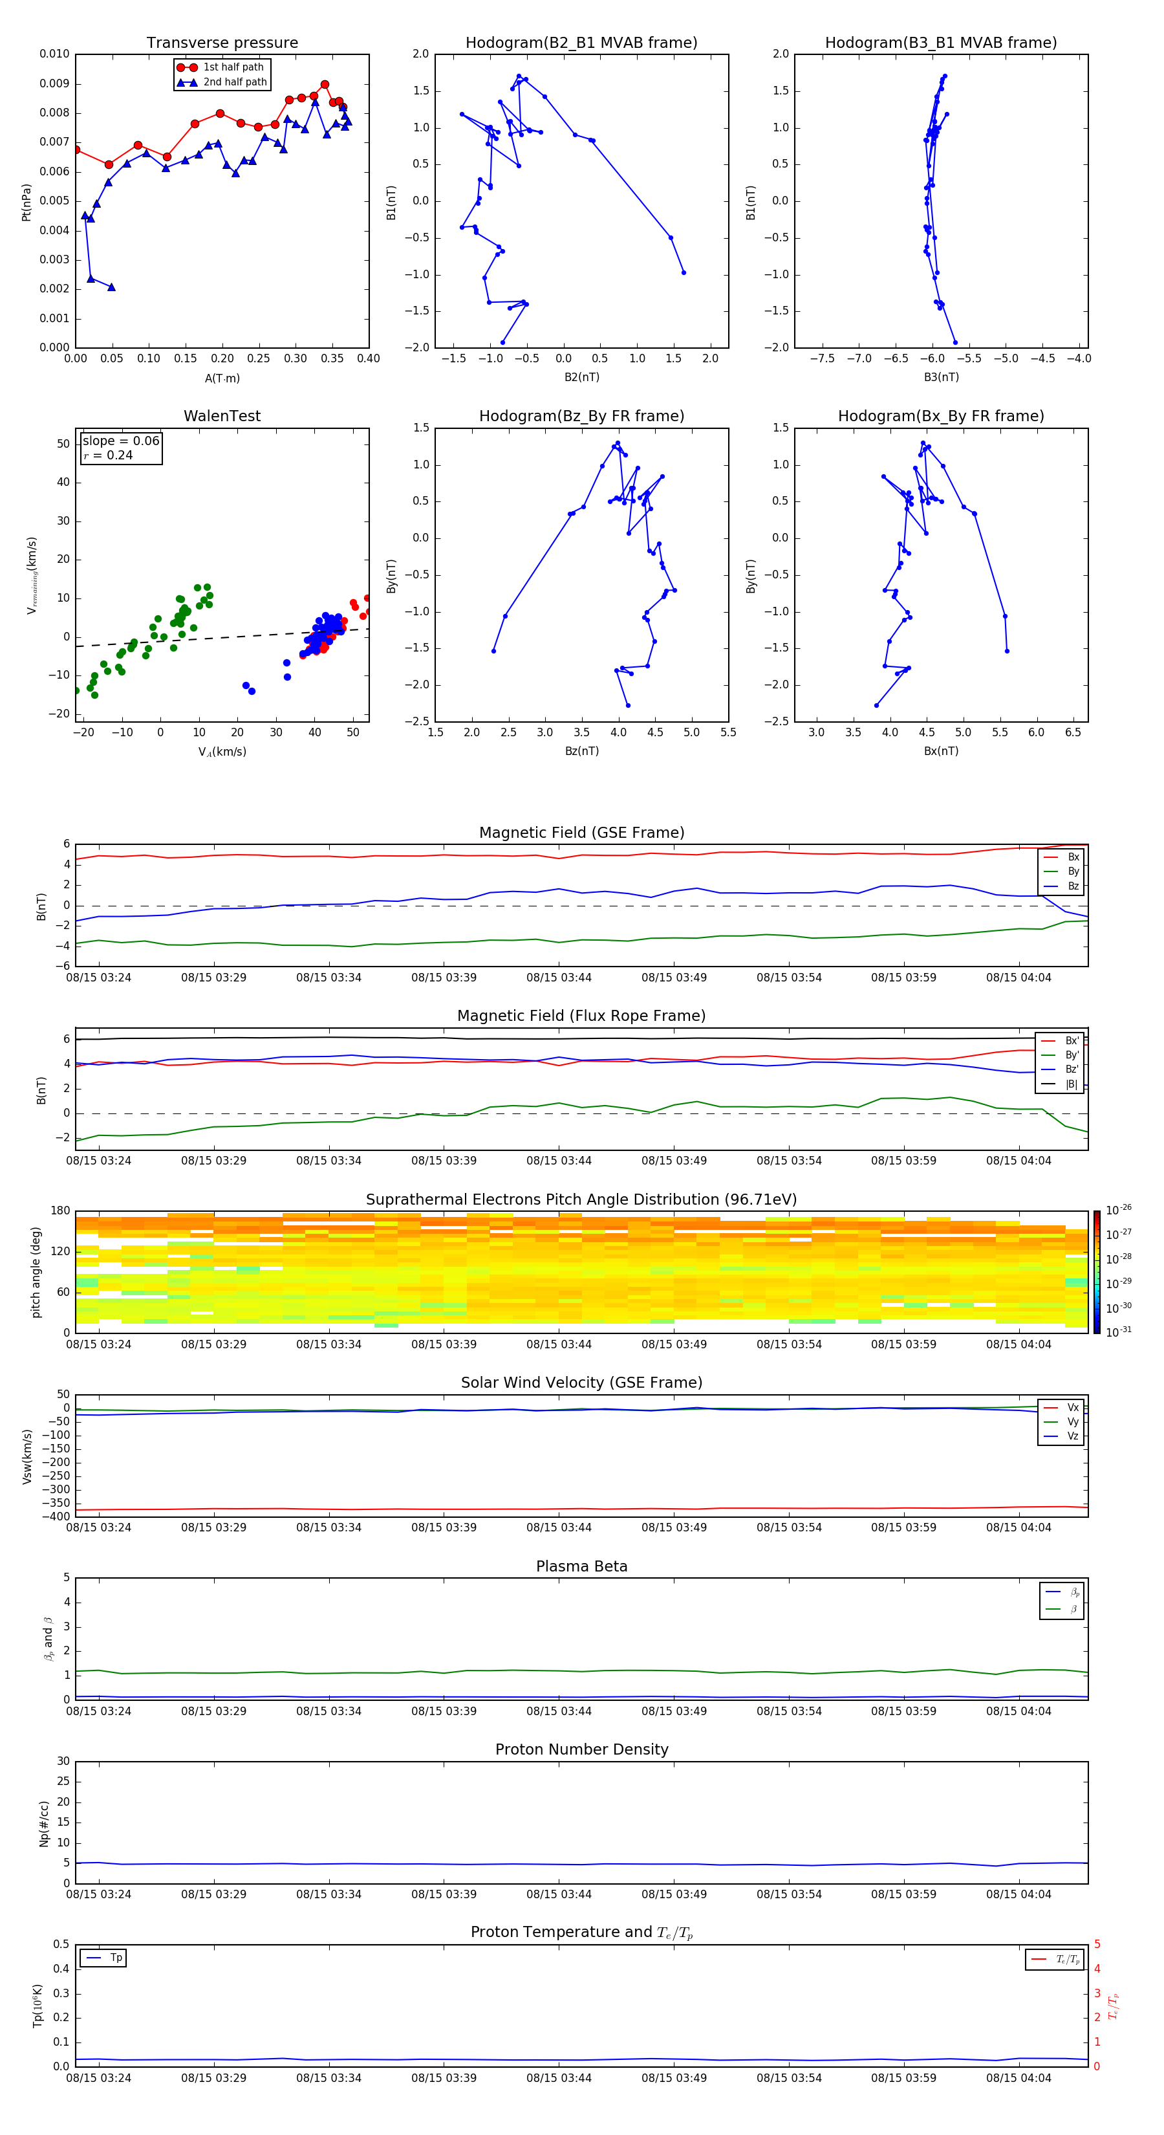The width and height of the screenshot is (1164, 2135).
Task: Click "By'" in the Flux Rope legend
Action: (x=1072, y=1055)
